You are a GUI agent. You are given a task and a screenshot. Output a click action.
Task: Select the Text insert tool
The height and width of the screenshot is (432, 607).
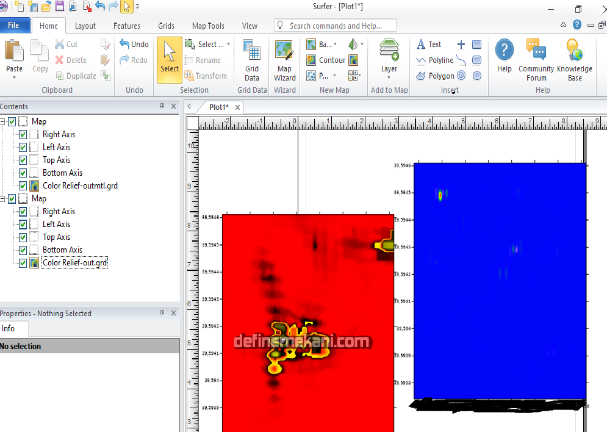click(429, 45)
